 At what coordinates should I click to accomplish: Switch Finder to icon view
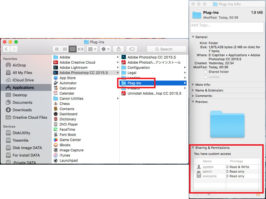pos(57,49)
